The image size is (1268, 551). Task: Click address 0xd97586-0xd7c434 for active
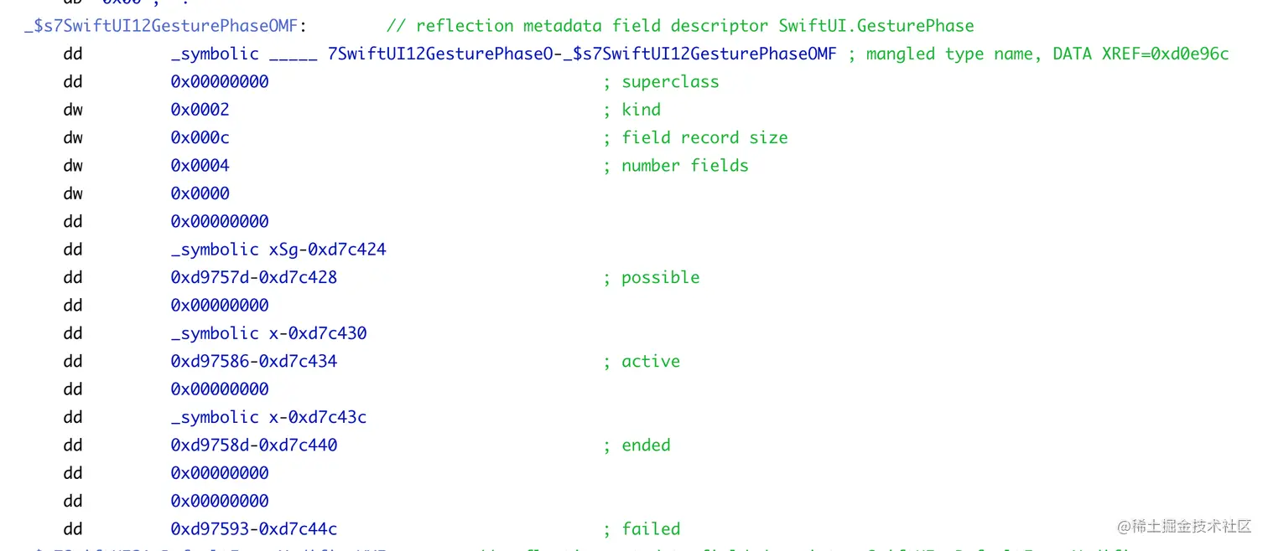coord(254,361)
